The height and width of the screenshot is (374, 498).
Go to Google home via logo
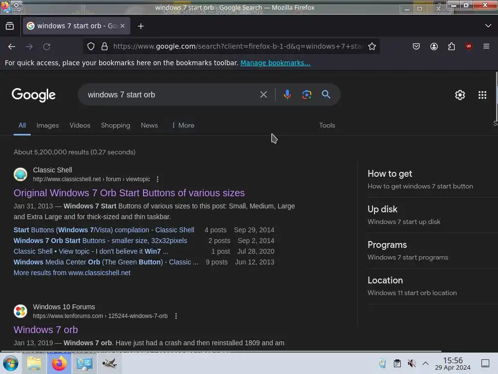tap(34, 95)
